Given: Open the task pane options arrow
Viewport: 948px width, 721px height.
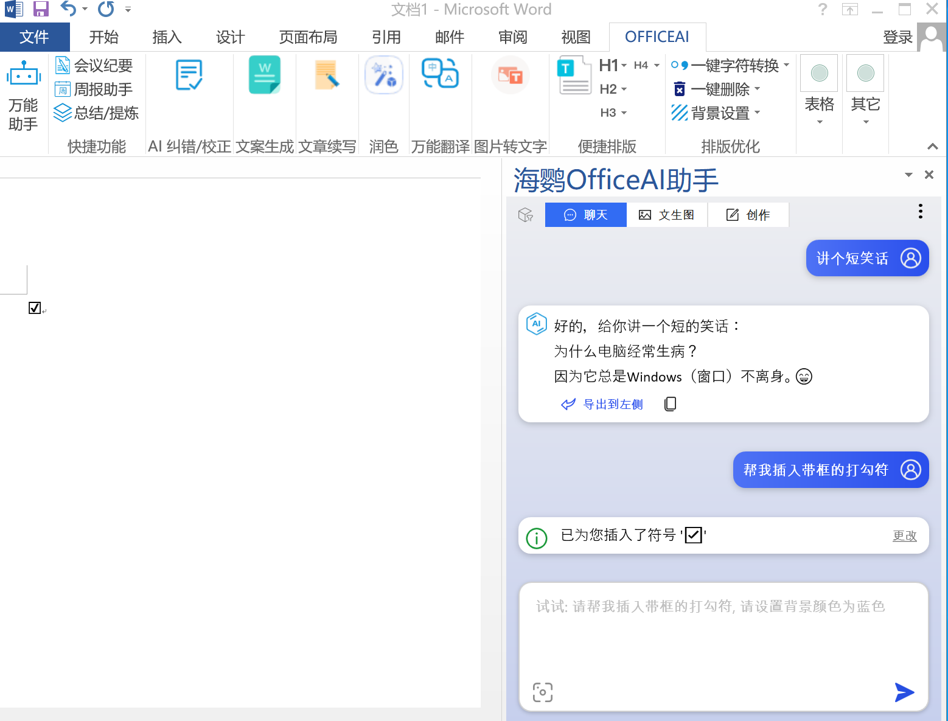Looking at the screenshot, I should tap(908, 175).
